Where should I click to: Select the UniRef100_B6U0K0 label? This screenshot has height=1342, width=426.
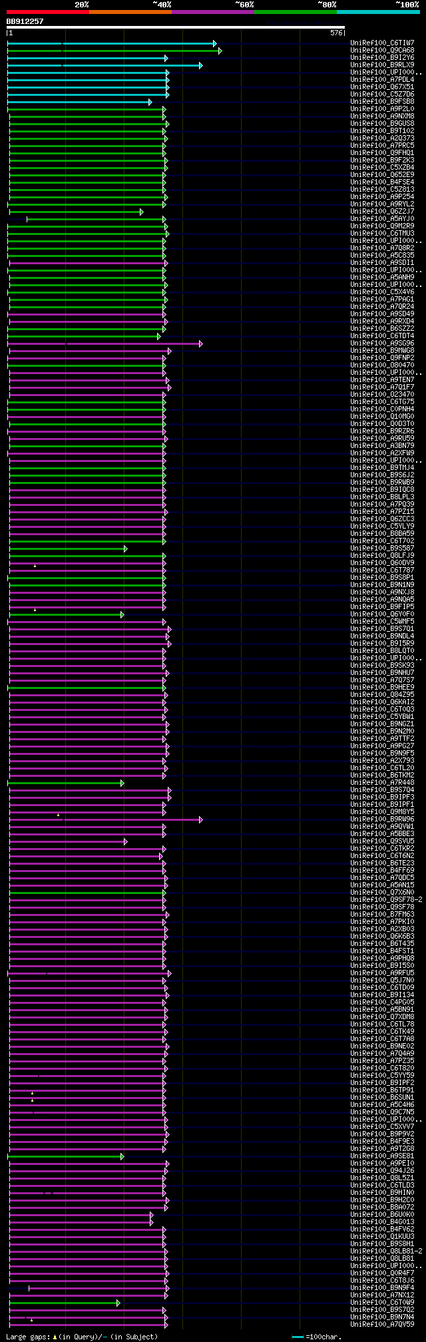tap(382, 1215)
